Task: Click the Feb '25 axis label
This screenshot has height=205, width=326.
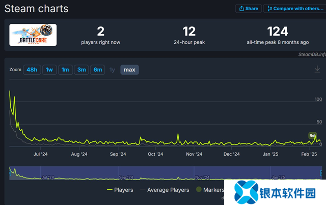Action: pos(309,154)
